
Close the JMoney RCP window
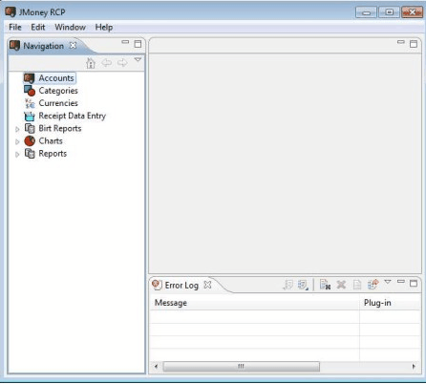[x=412, y=12]
